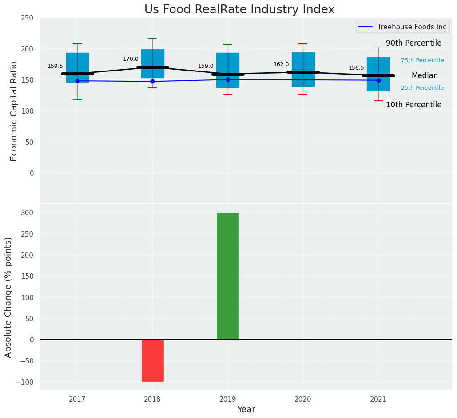The width and height of the screenshot is (457, 418).
Task: Click the 10th Percentile annotation
Action: click(x=413, y=105)
